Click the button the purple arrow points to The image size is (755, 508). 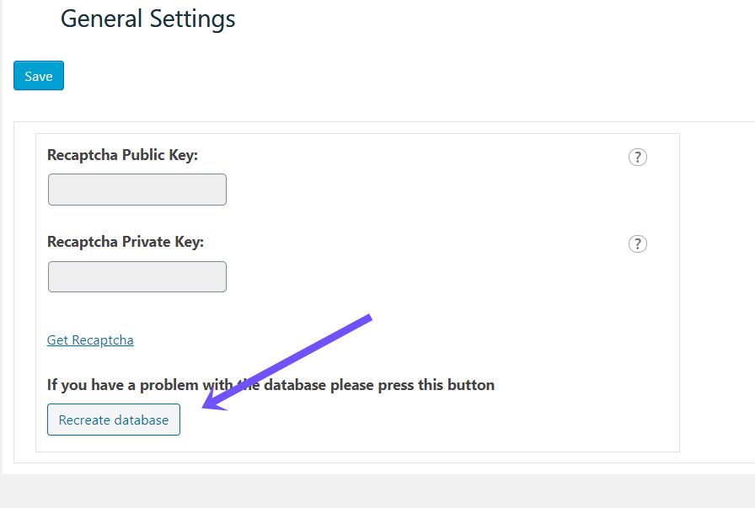tap(113, 420)
